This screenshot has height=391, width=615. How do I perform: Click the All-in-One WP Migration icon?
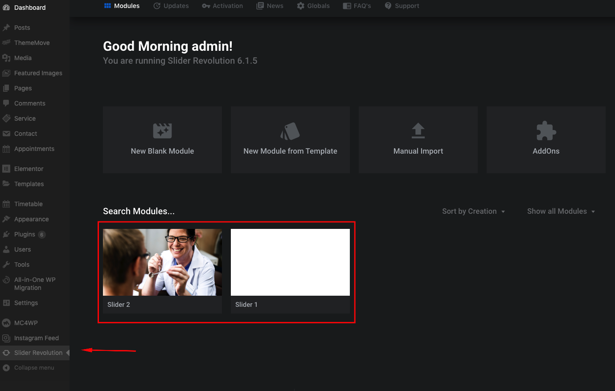6,280
